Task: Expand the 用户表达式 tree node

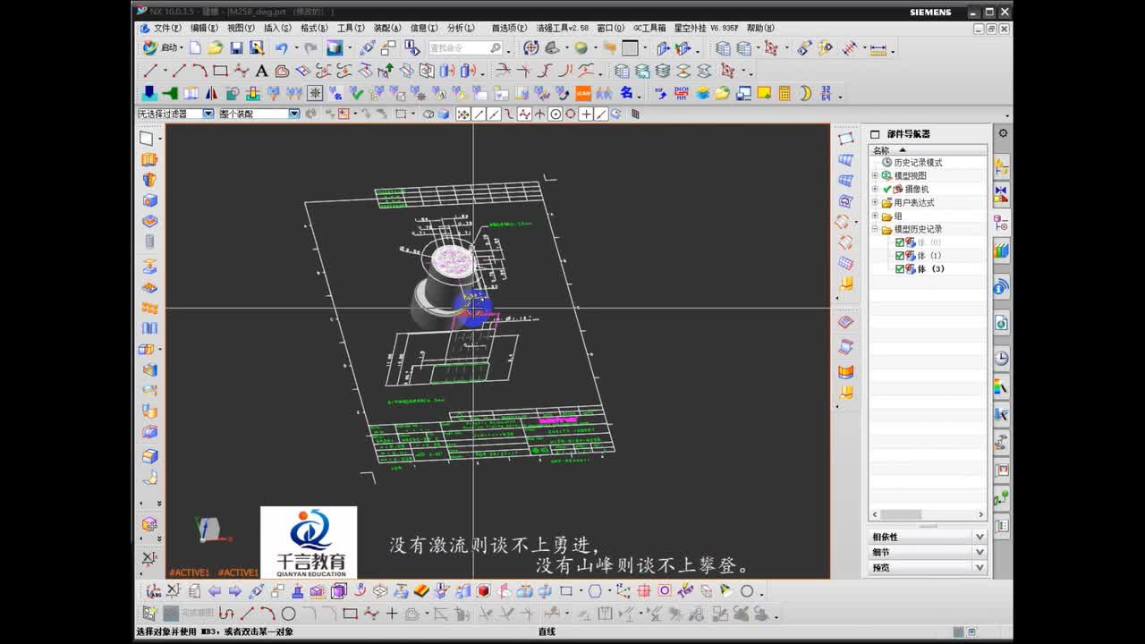Action: point(876,203)
